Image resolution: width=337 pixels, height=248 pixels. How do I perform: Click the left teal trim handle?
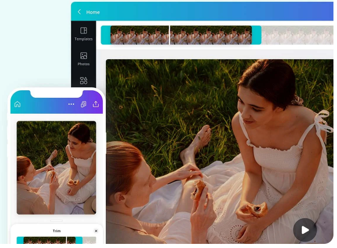[106, 35]
